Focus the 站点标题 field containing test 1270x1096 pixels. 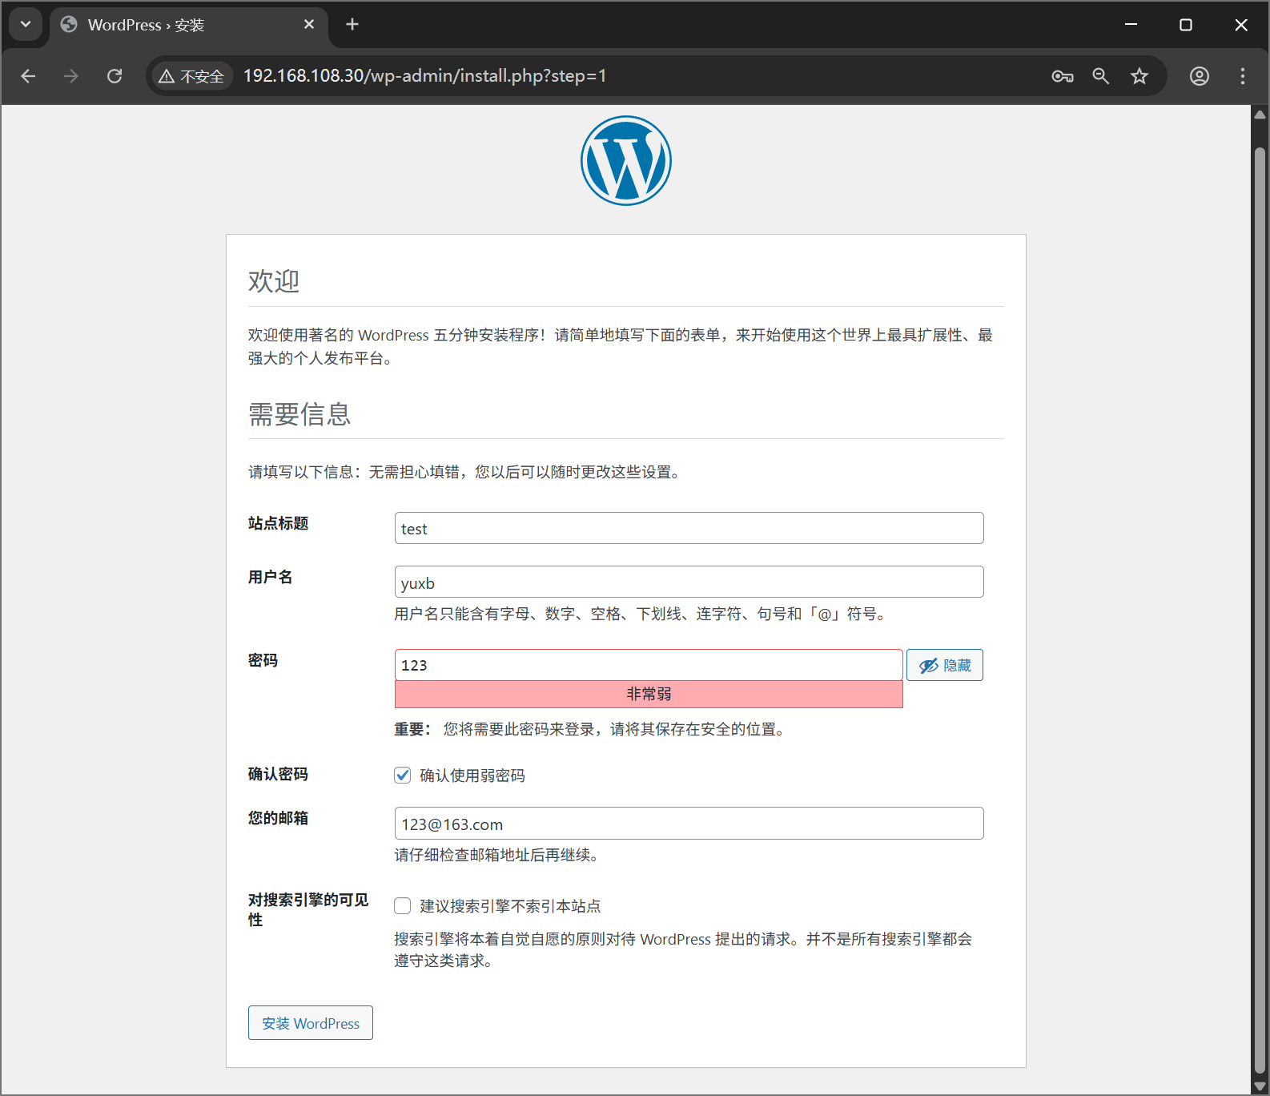689,528
